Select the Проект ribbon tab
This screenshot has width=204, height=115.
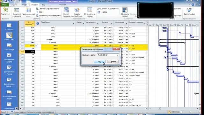34,5
